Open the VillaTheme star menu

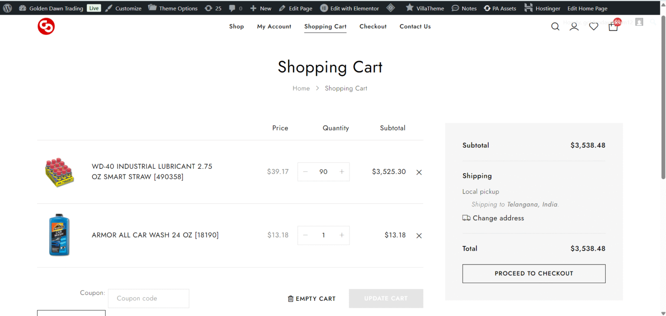tap(424, 8)
